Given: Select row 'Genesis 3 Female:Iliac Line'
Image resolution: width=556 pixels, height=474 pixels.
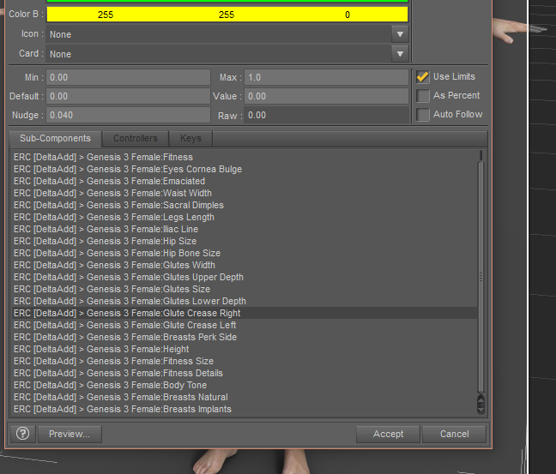Looking at the screenshot, I should tap(245, 229).
